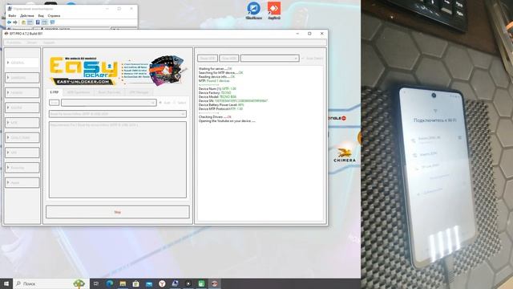Screen dimensions: 513x289
Task: Click 'Opening the Youtube on your device' log line
Action: pyautogui.click(x=227, y=121)
